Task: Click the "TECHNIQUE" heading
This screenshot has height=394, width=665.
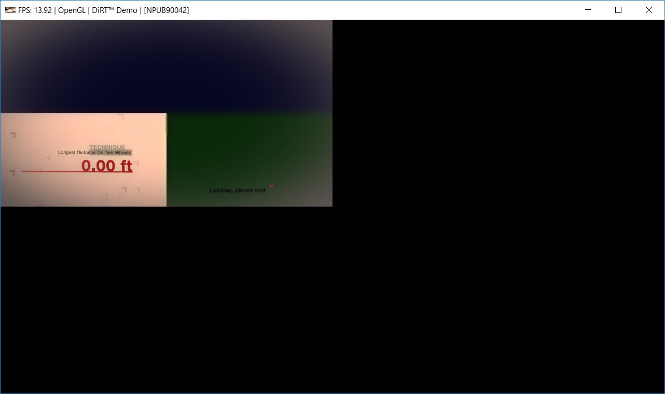Action: 107,147
